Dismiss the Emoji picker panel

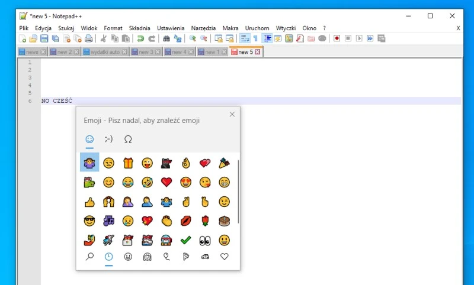click(232, 114)
